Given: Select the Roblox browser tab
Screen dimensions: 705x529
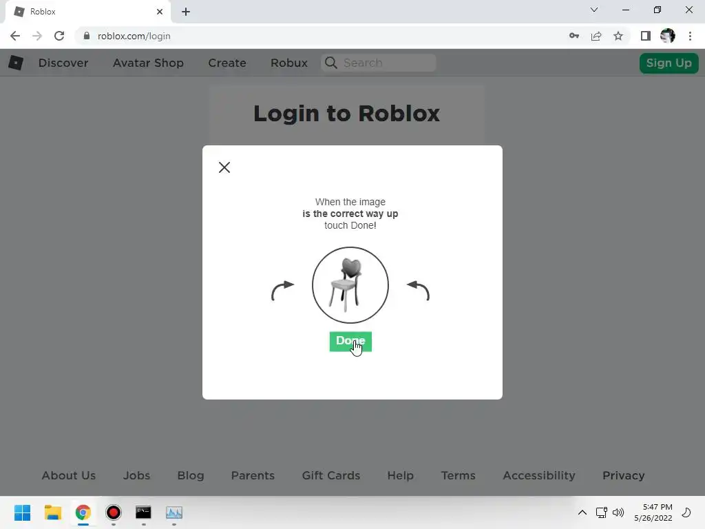Looking at the screenshot, I should [87, 12].
